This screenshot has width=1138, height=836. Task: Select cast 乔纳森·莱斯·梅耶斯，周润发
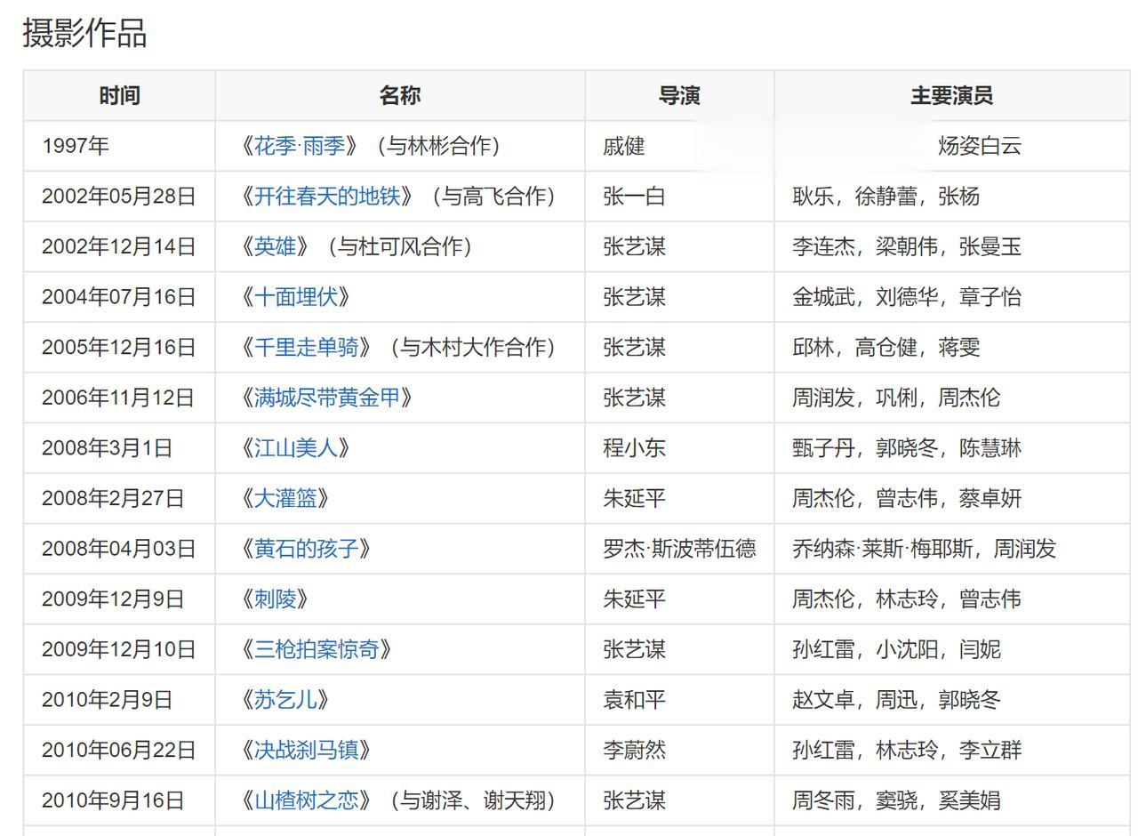[x=924, y=549]
